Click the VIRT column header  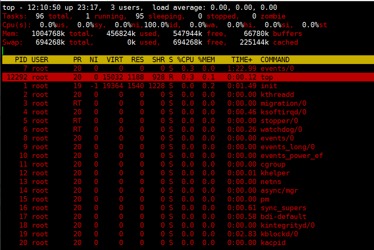pyautogui.click(x=115, y=60)
